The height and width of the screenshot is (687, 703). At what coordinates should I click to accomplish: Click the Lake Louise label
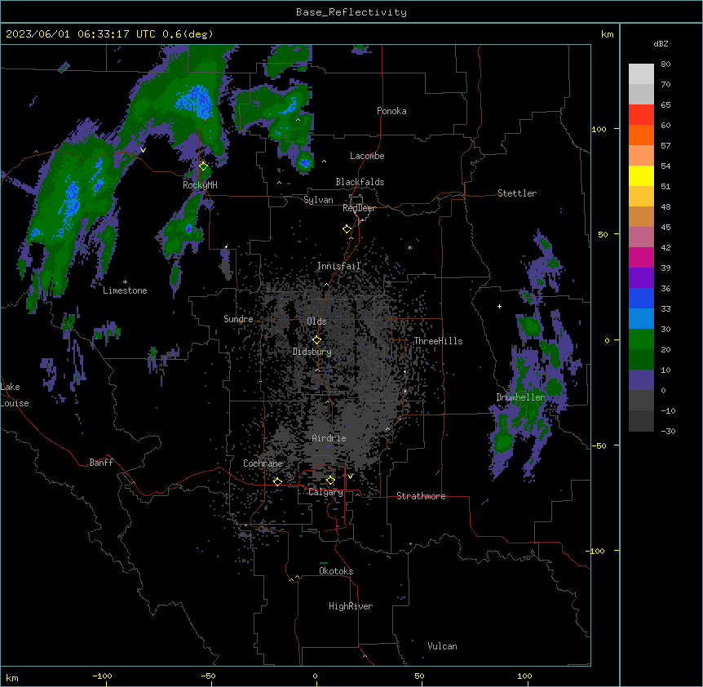click(x=15, y=395)
